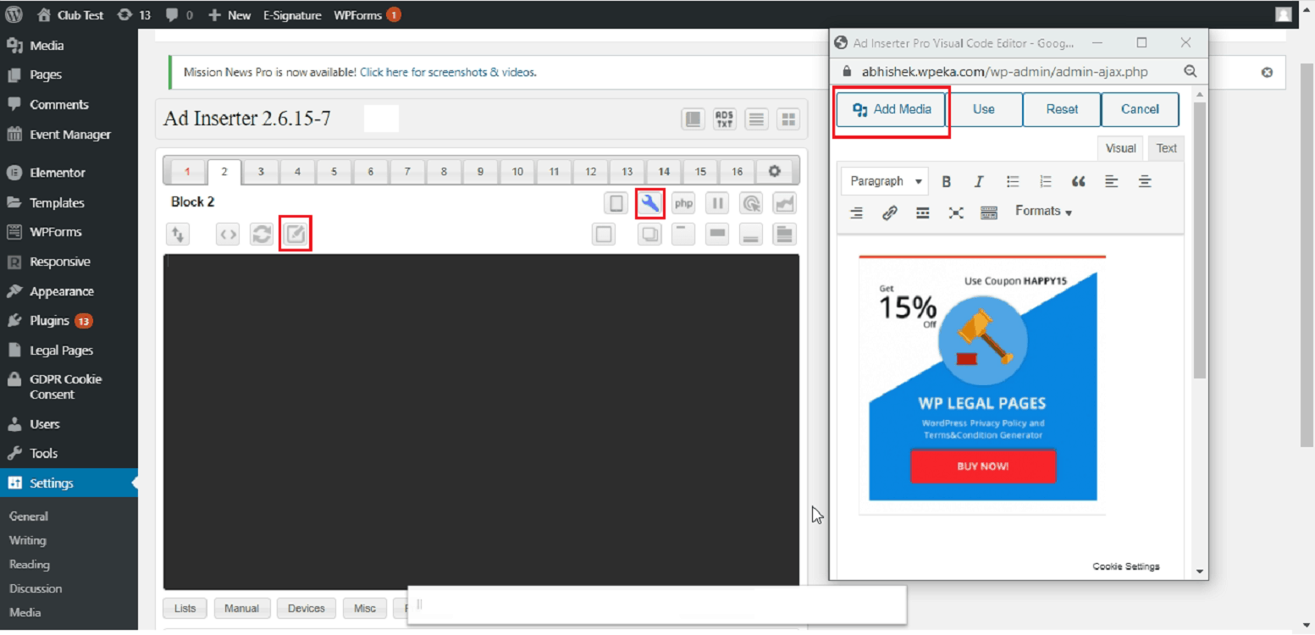Click the overlapping squares copy icon
1315x635 pixels.
(649, 235)
